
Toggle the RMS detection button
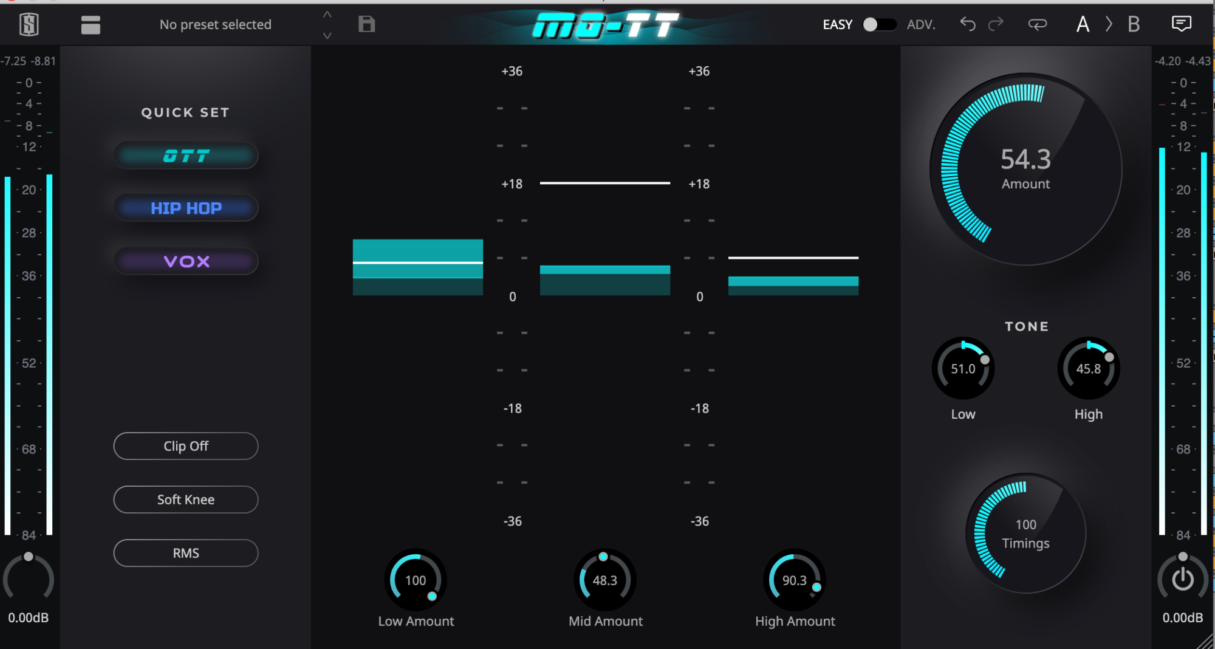tap(186, 553)
